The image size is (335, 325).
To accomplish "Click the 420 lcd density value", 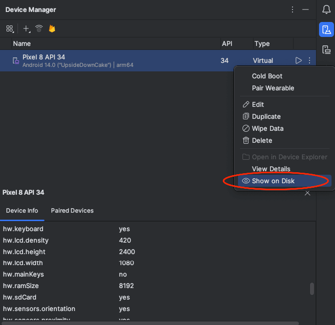I will click(x=125, y=240).
